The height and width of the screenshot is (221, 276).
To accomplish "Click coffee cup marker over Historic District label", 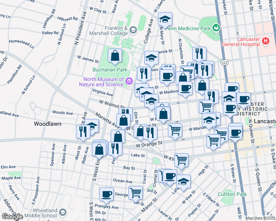I will 230,108.
